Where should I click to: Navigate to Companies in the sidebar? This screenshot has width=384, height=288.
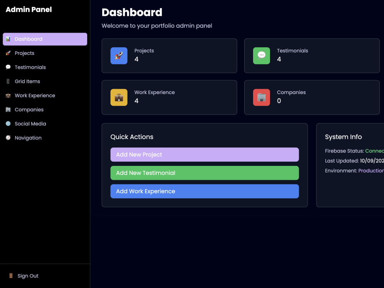tap(45, 110)
